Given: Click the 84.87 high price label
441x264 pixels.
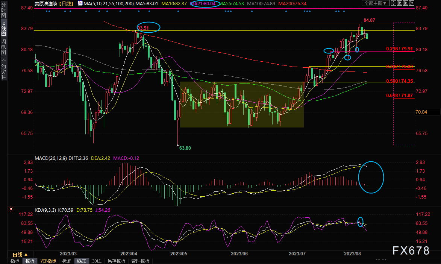Looking at the screenshot, I should pos(369,20).
